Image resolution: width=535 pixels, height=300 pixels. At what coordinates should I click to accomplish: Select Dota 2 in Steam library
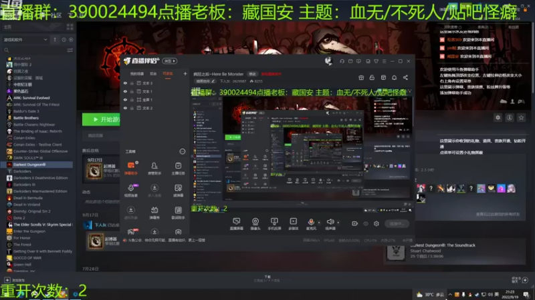click(19, 218)
